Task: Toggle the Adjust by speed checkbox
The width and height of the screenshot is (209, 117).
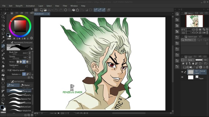Action: 10,70
